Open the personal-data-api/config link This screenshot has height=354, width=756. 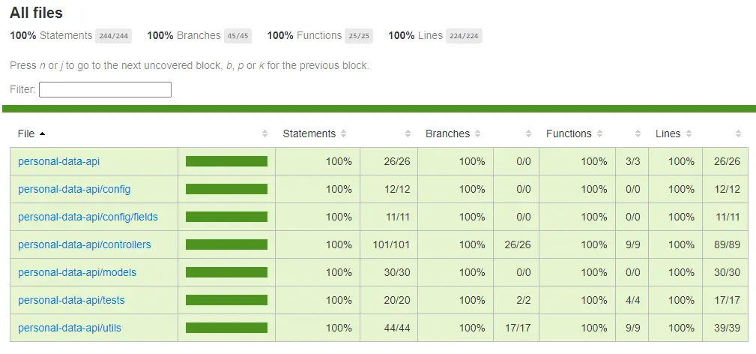click(74, 189)
